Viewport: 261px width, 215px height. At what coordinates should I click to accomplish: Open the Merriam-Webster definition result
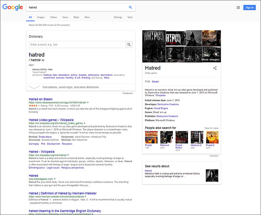click(63, 193)
